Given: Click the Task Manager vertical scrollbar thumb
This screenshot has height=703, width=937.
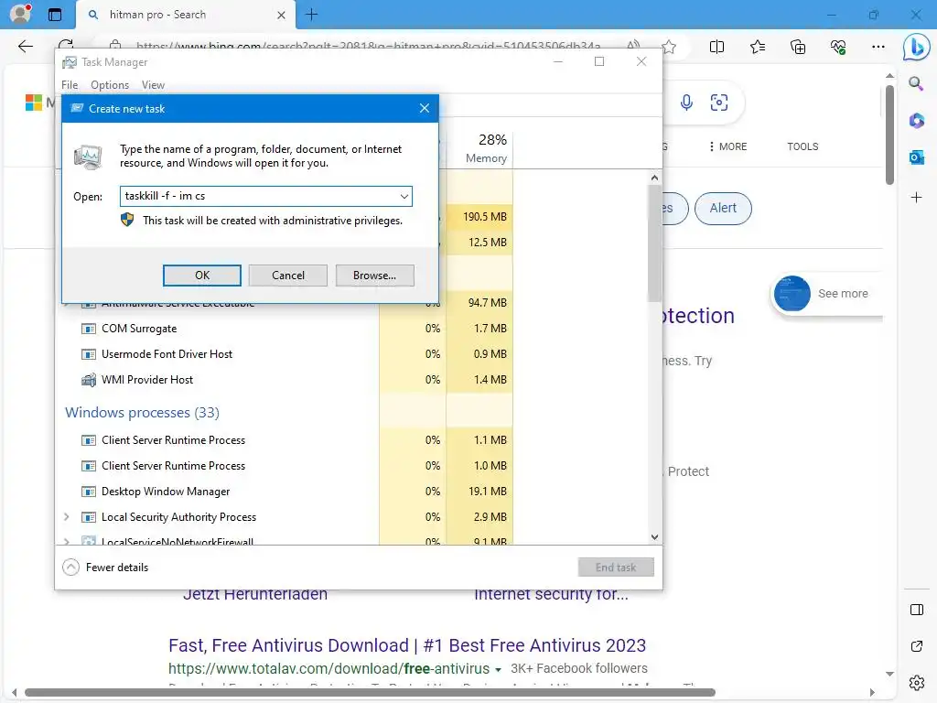Looking at the screenshot, I should (654, 242).
